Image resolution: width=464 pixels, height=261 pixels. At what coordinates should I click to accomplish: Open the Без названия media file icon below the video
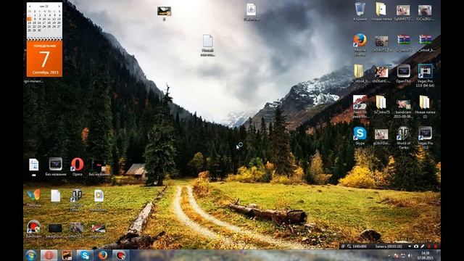[x=99, y=196]
